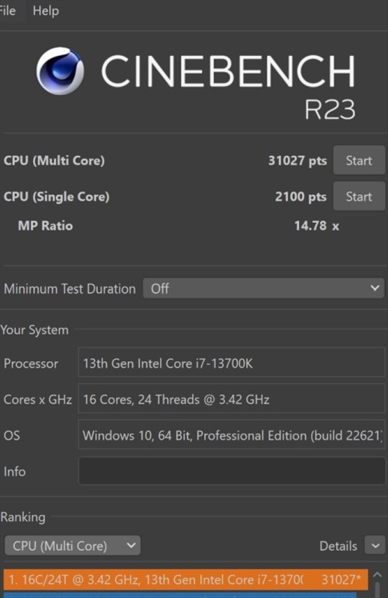The width and height of the screenshot is (388, 598).
Task: Click the OS information field
Action: coord(232,435)
